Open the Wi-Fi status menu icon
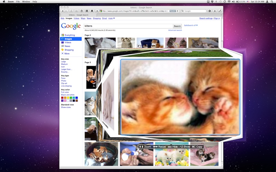Screen dimensions: 276x172 [x=229, y=2]
